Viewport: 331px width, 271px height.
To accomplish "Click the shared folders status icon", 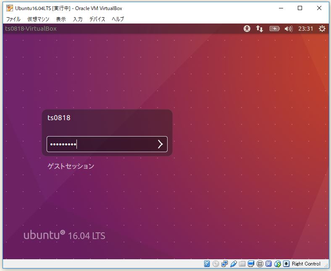I will pyautogui.click(x=242, y=263).
